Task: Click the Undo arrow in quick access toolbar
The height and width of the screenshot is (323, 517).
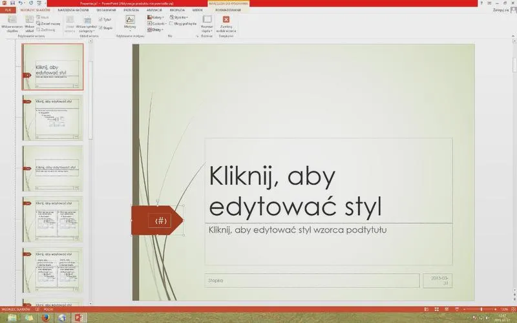Action: (x=21, y=3)
